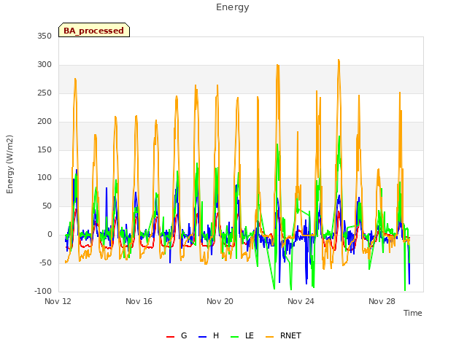Toggle the H series legend entry
Image resolution: width=467 pixels, height=350 pixels.
coord(209,335)
